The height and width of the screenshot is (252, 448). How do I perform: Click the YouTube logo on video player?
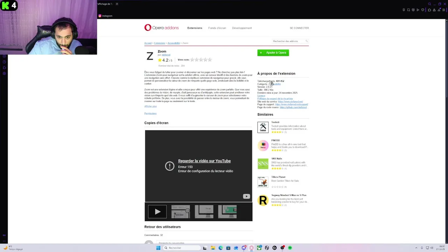coord(246,196)
